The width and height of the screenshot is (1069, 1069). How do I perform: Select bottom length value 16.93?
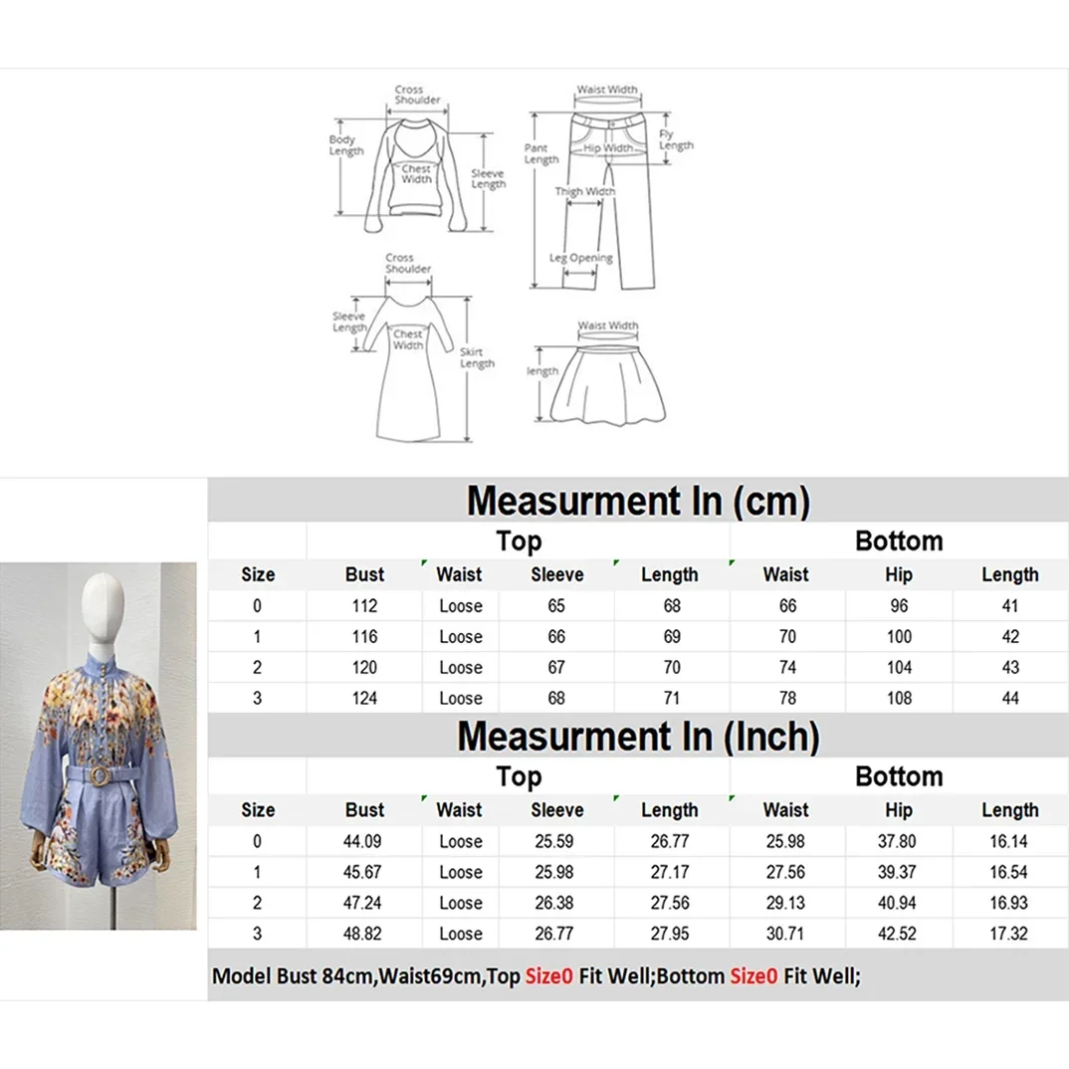point(1008,902)
